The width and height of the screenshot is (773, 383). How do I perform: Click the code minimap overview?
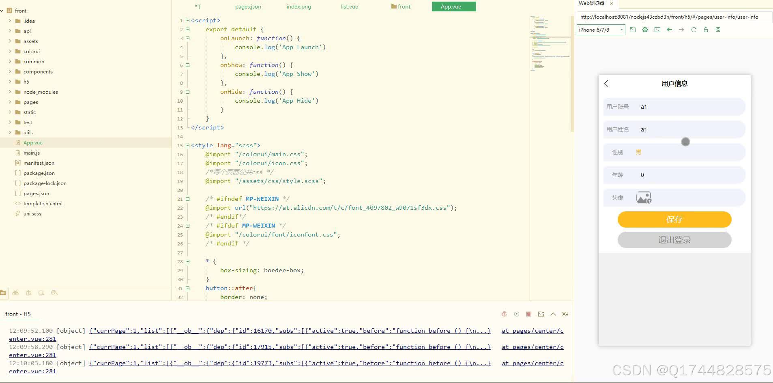(550, 44)
